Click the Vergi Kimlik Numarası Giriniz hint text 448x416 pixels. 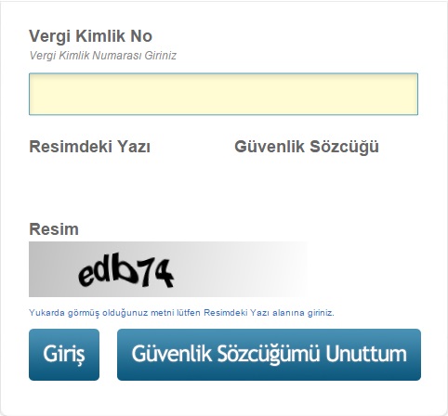(103, 56)
